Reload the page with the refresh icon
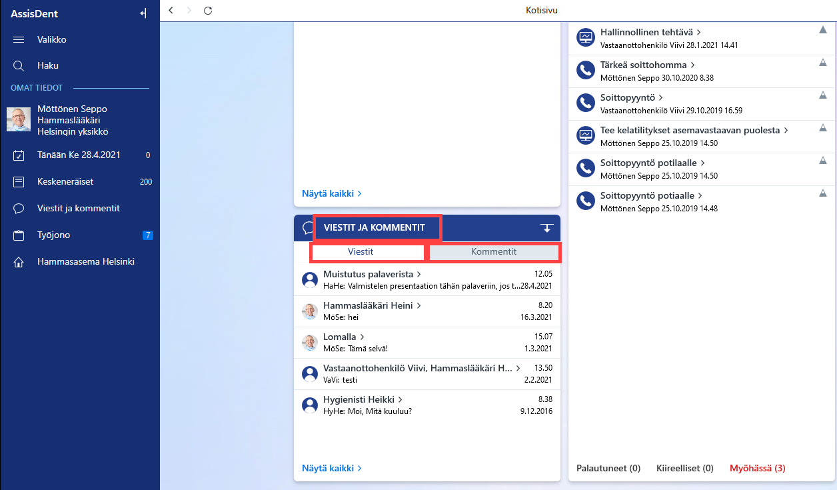Image resolution: width=837 pixels, height=490 pixels. tap(208, 11)
